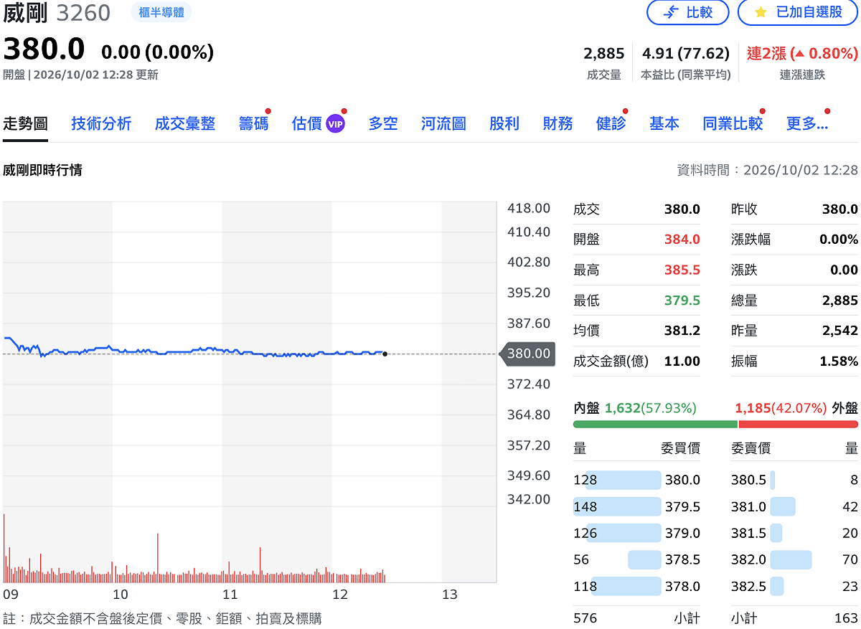Click bid price 380.0 row
This screenshot has width=861, height=629.
click(637, 480)
